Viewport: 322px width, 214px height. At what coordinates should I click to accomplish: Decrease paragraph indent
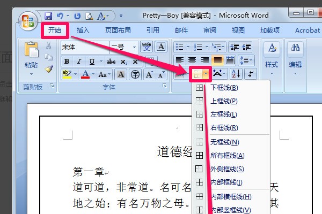click(235, 47)
